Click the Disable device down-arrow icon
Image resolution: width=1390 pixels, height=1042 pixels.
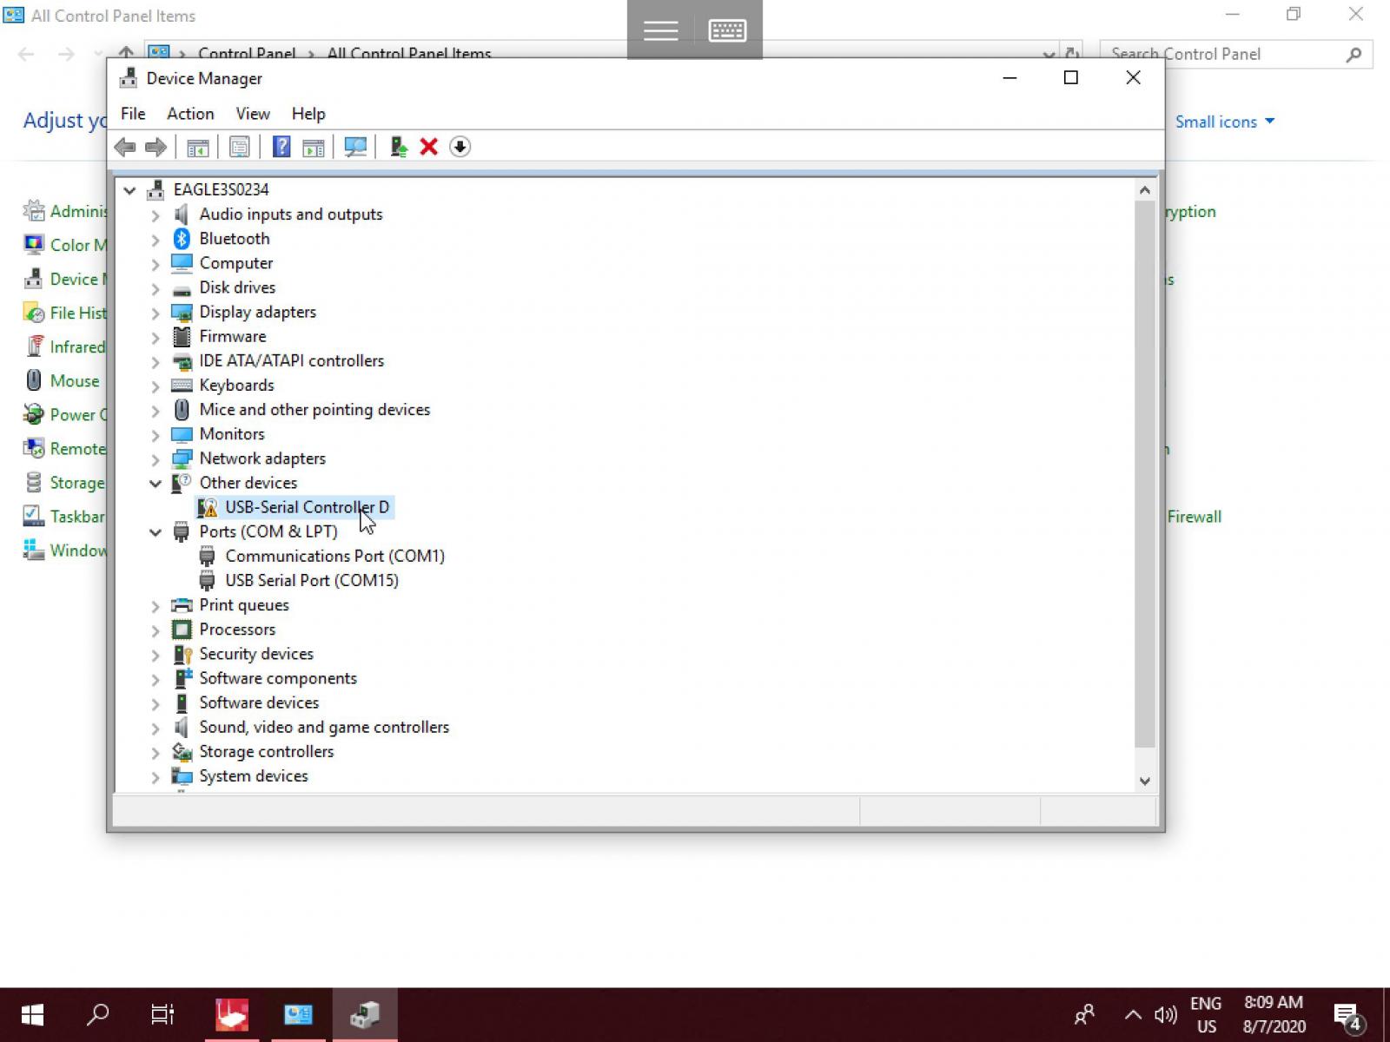(x=460, y=147)
